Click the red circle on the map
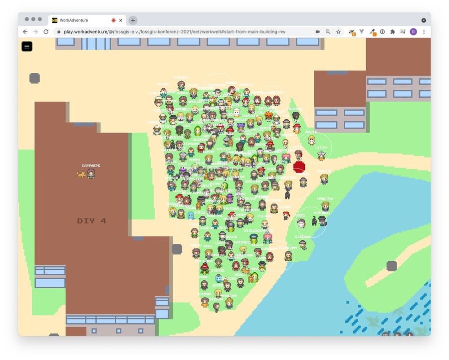Screen dimensions: 449x360 click(299, 167)
